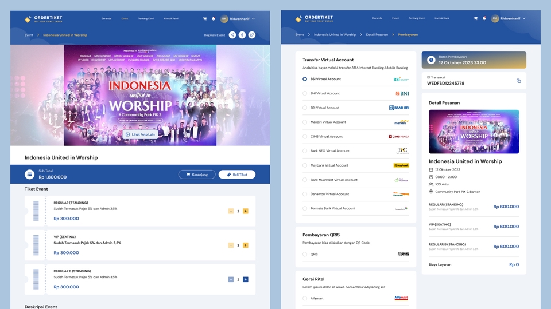
Task: Increase REGULAR (STANDING) ticket quantity
Action: point(245,211)
